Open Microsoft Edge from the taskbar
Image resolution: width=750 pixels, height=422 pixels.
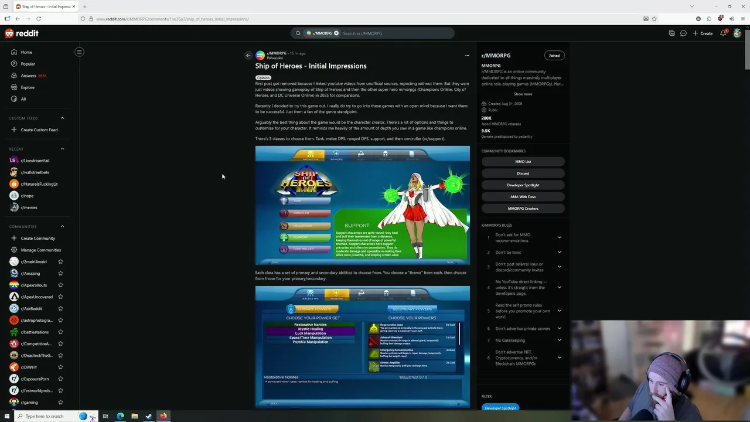pyautogui.click(x=120, y=416)
